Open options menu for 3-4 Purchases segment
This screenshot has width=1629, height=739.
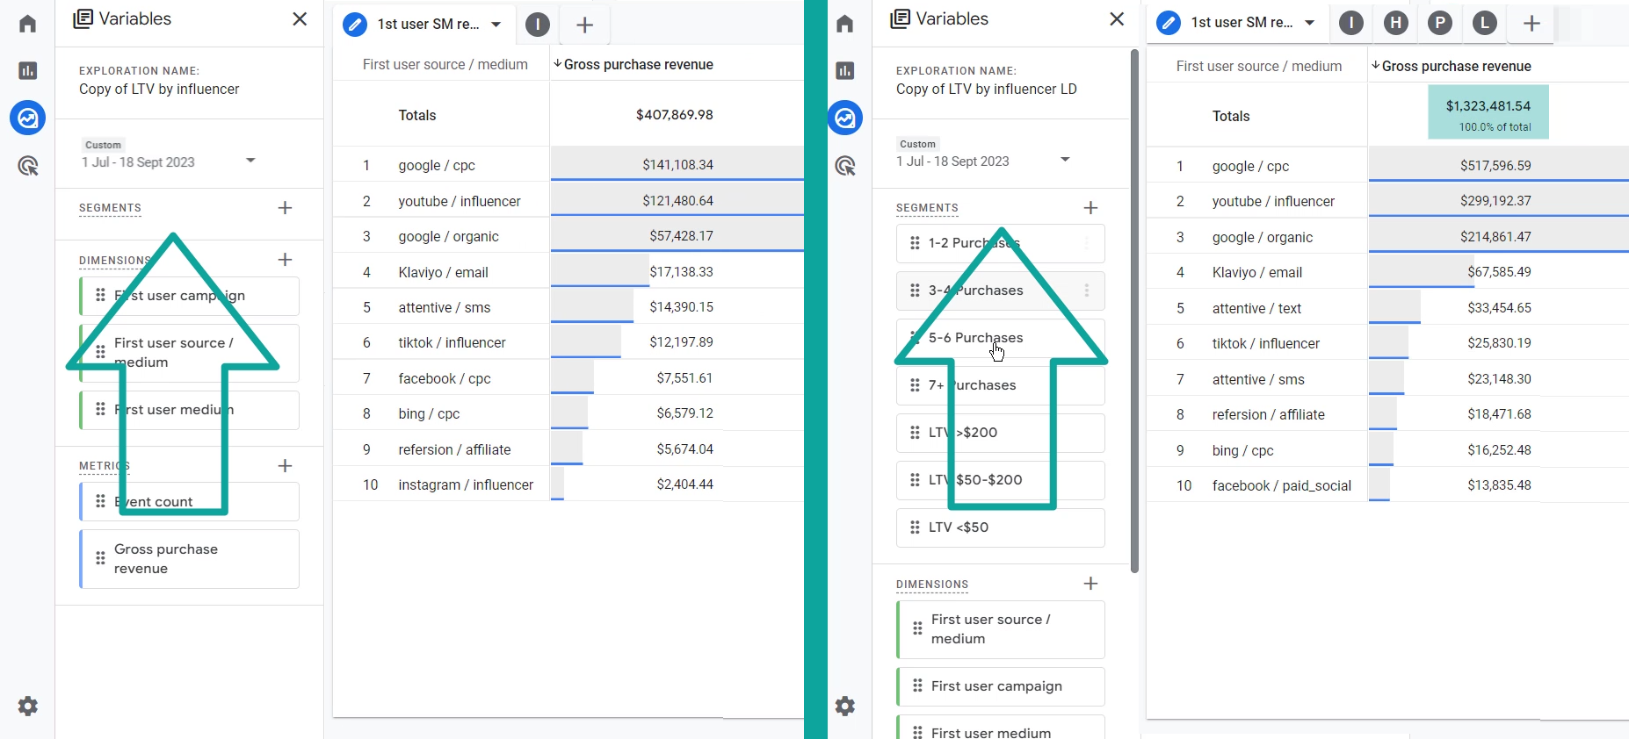tap(1087, 291)
